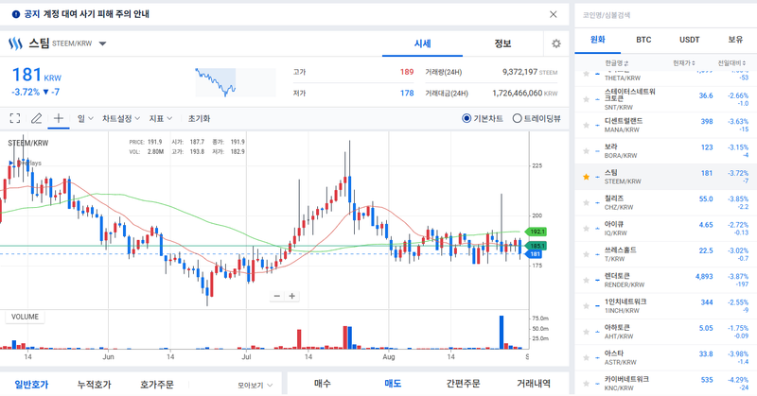Click the 코인명/심볼검색 search field

[x=666, y=15]
